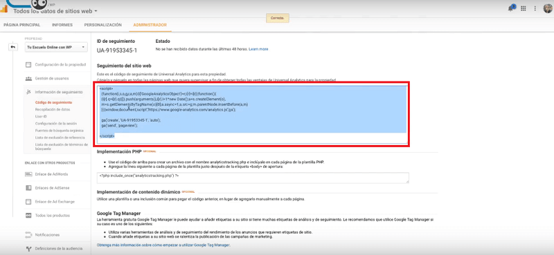Switch to the PÁGINA PRINCIPAL tab

21,25
